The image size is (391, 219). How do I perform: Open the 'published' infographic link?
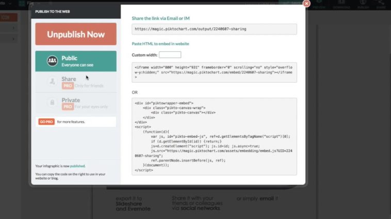77,166
